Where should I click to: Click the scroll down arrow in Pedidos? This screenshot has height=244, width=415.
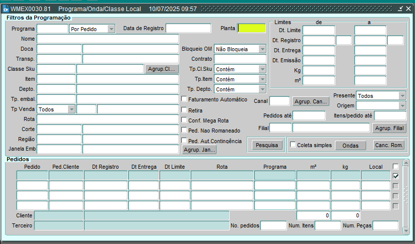406,231
